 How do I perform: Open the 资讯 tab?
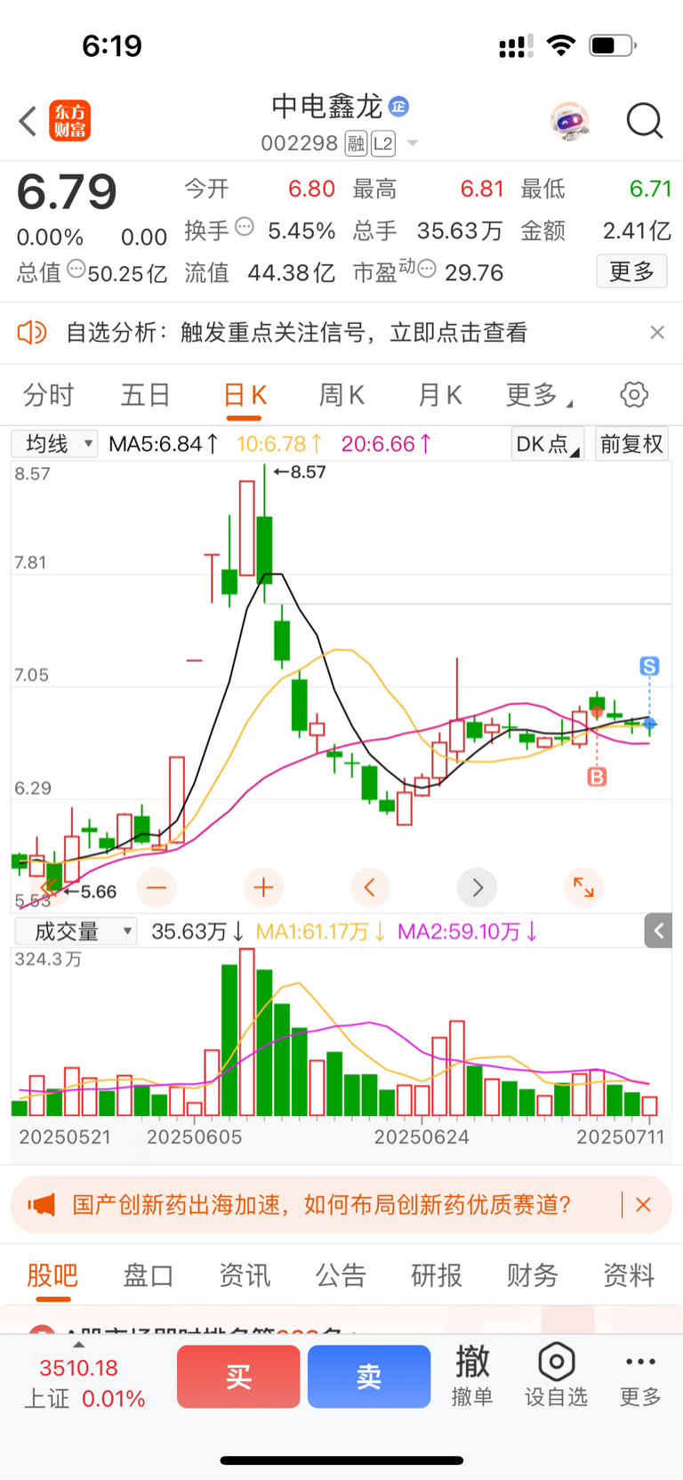[x=245, y=1275]
